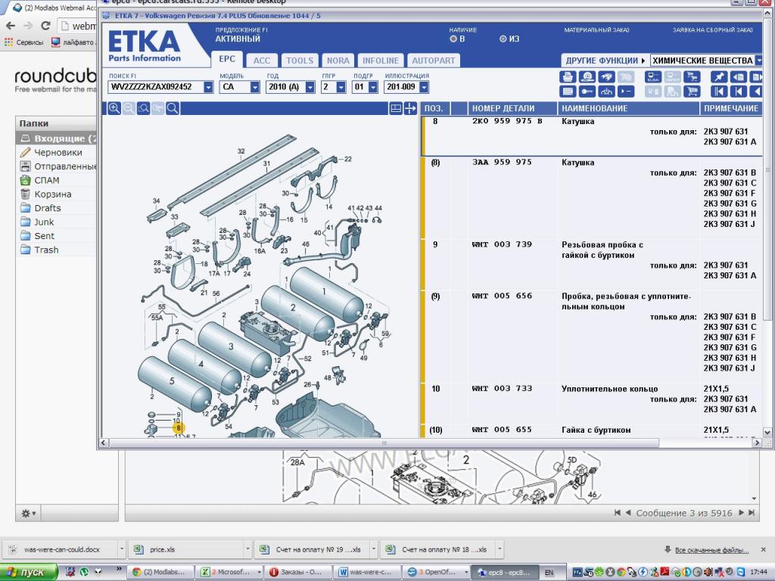Screen dimensions: 775x581
Task: Open the ИЛЛЮСТРАЦИЯ 201-009 dropdown
Action: click(424, 87)
